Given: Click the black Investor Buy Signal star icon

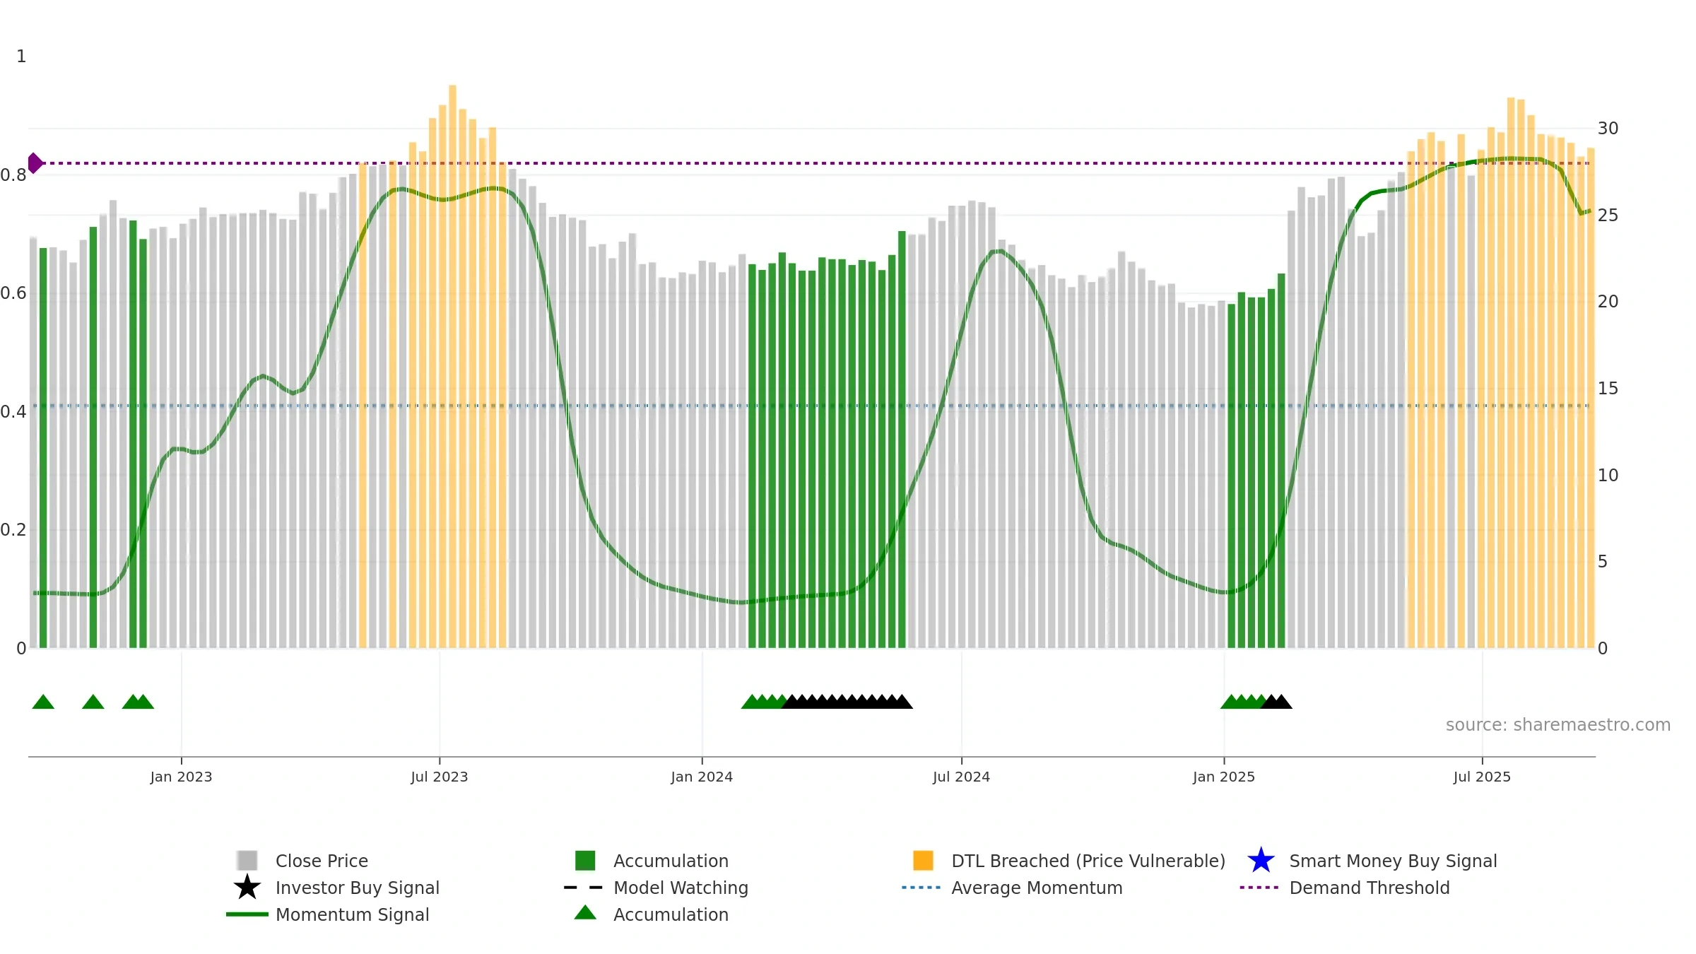Looking at the screenshot, I should tap(247, 888).
